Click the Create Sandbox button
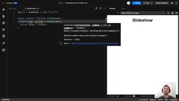179x101 pixels. [x=162, y=3]
